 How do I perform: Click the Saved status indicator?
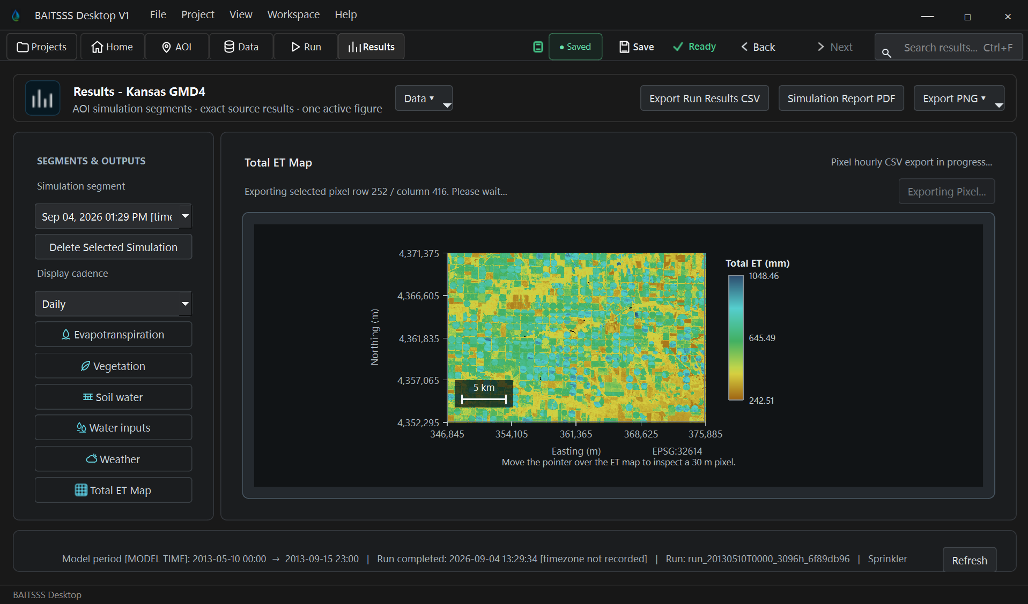pyautogui.click(x=575, y=47)
